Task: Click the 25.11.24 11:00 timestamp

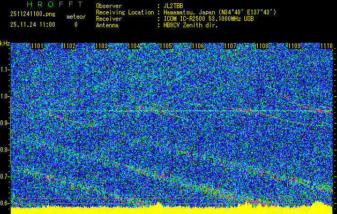Action: [x=32, y=25]
